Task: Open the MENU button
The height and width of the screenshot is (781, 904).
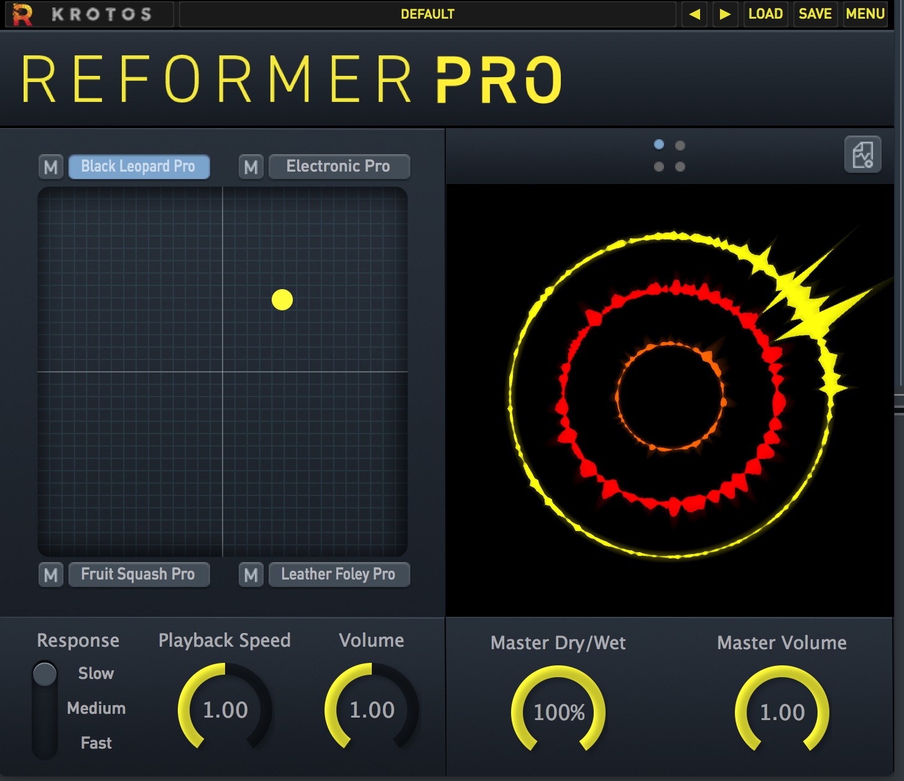Action: pos(865,14)
